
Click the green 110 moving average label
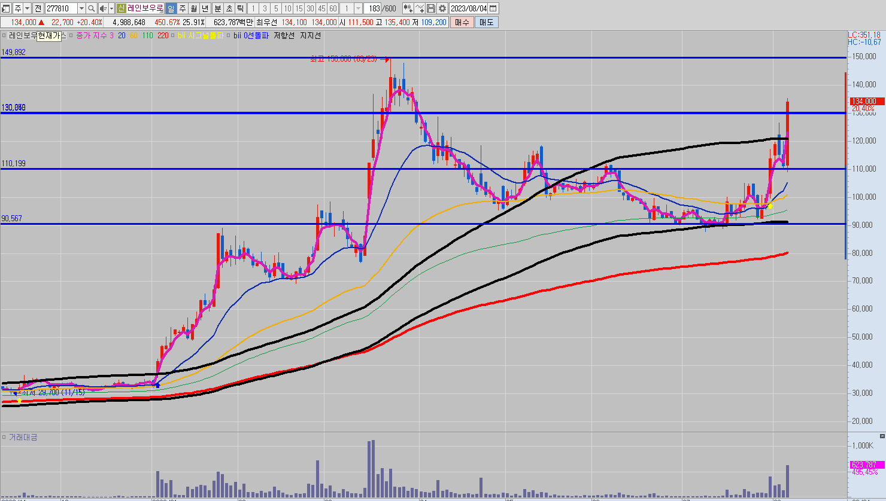point(147,35)
